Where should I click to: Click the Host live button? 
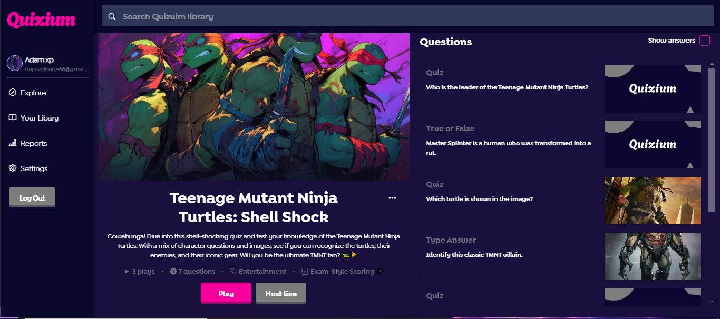click(x=281, y=293)
